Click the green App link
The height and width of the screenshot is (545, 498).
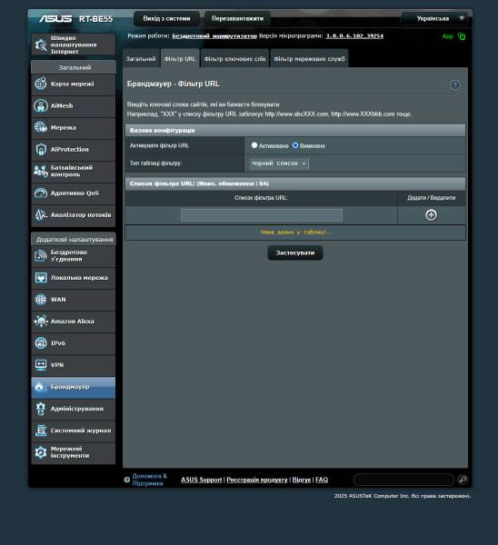pos(448,36)
